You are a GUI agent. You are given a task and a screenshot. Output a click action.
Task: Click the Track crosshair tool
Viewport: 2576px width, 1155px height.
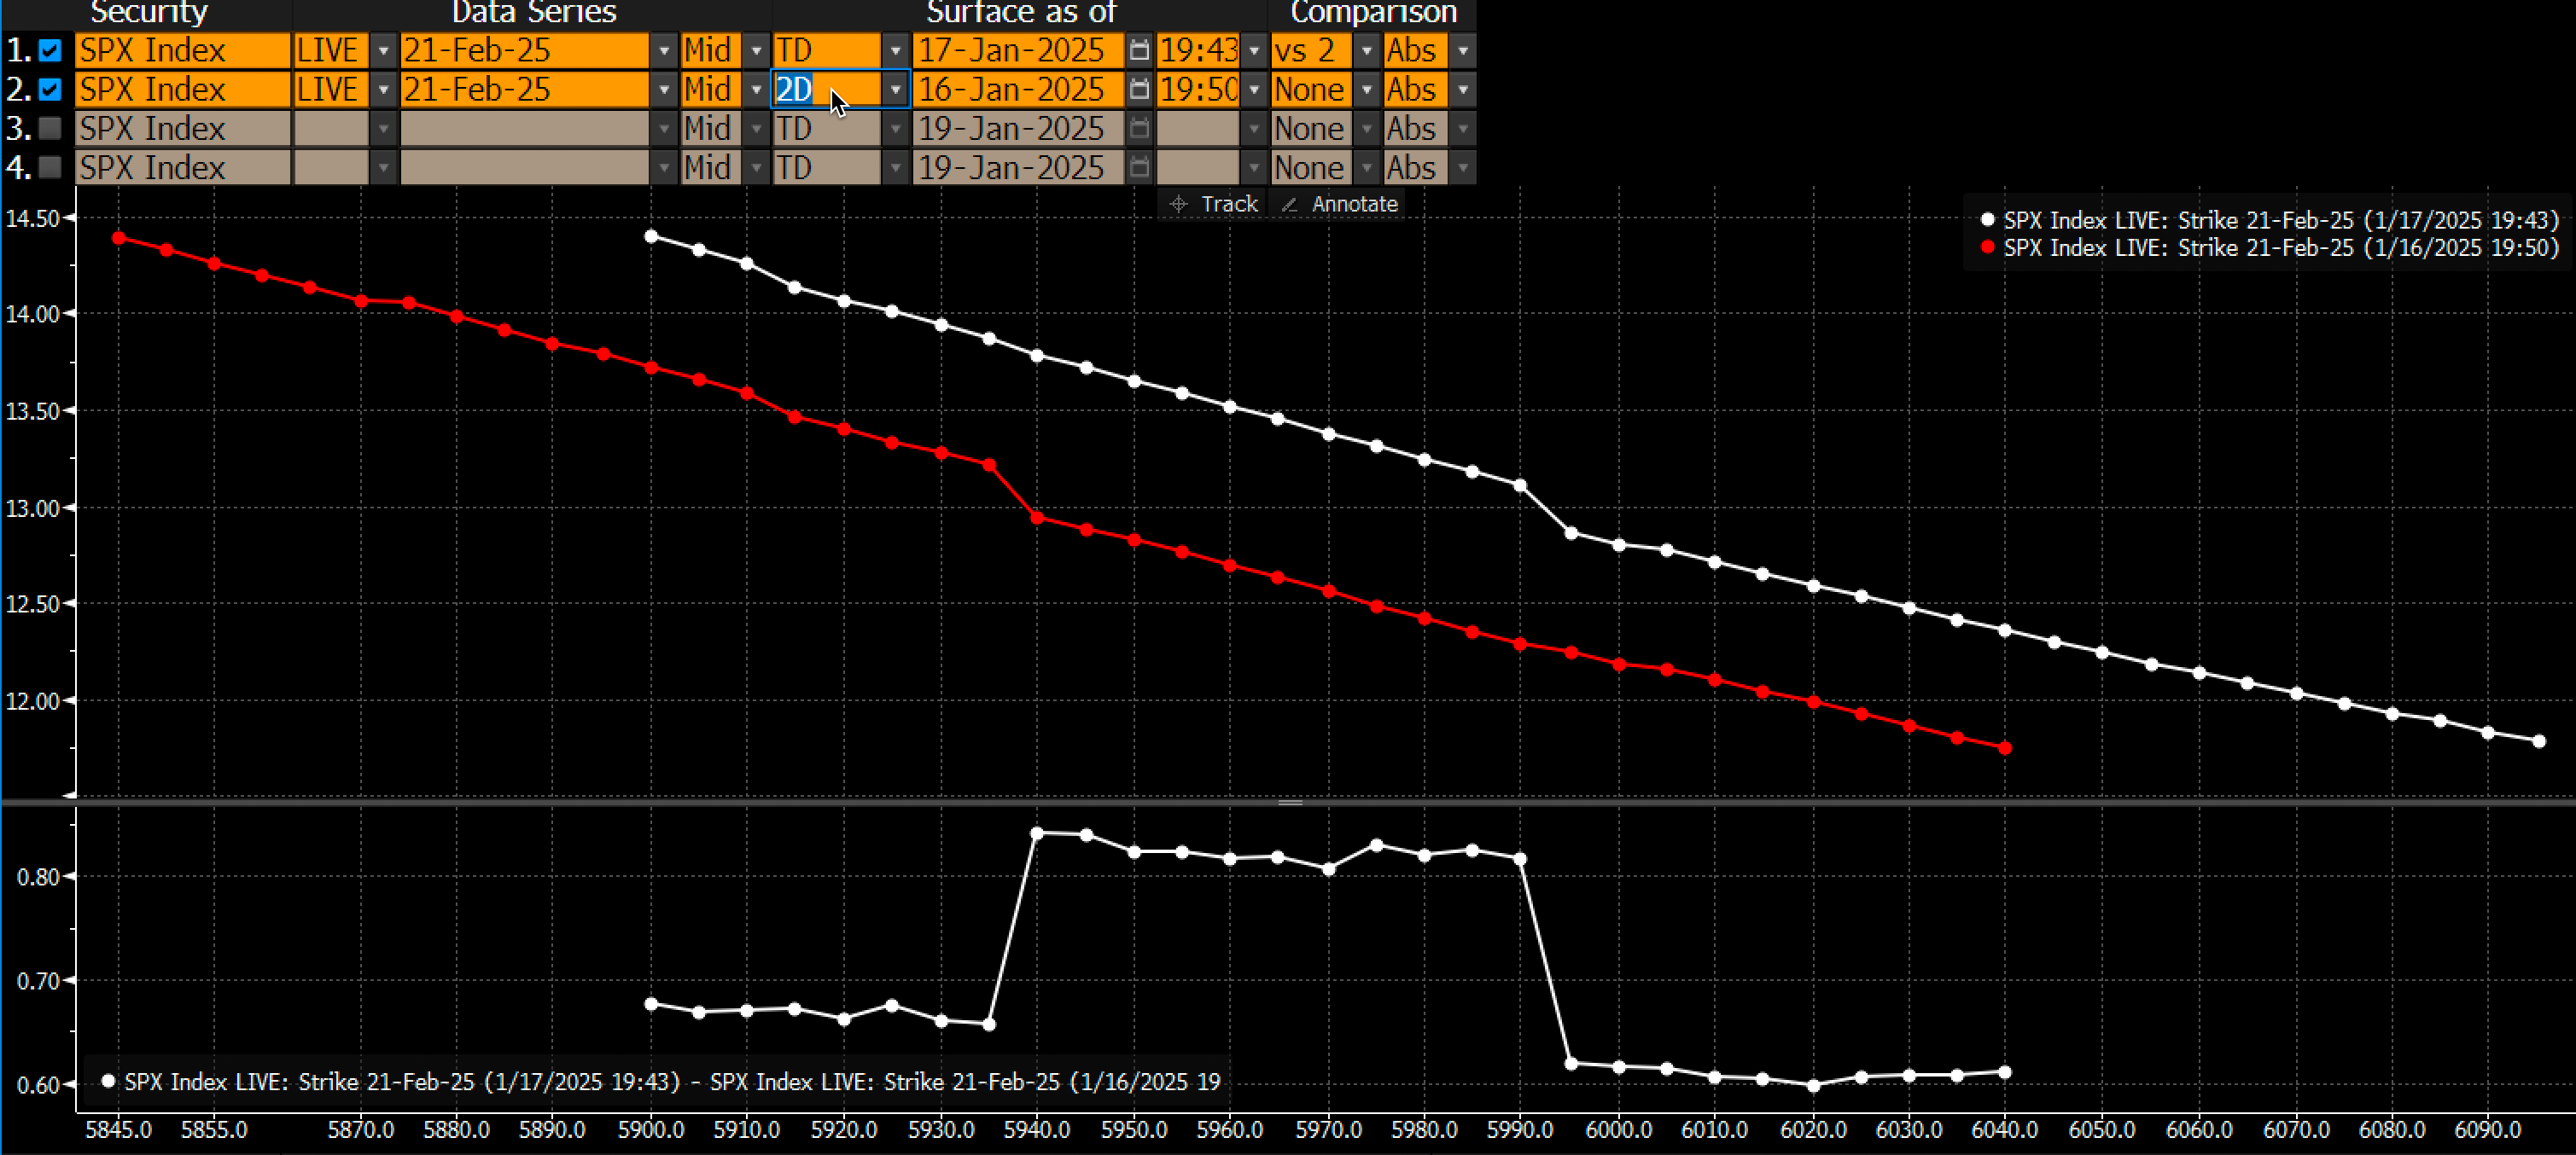tap(1213, 204)
